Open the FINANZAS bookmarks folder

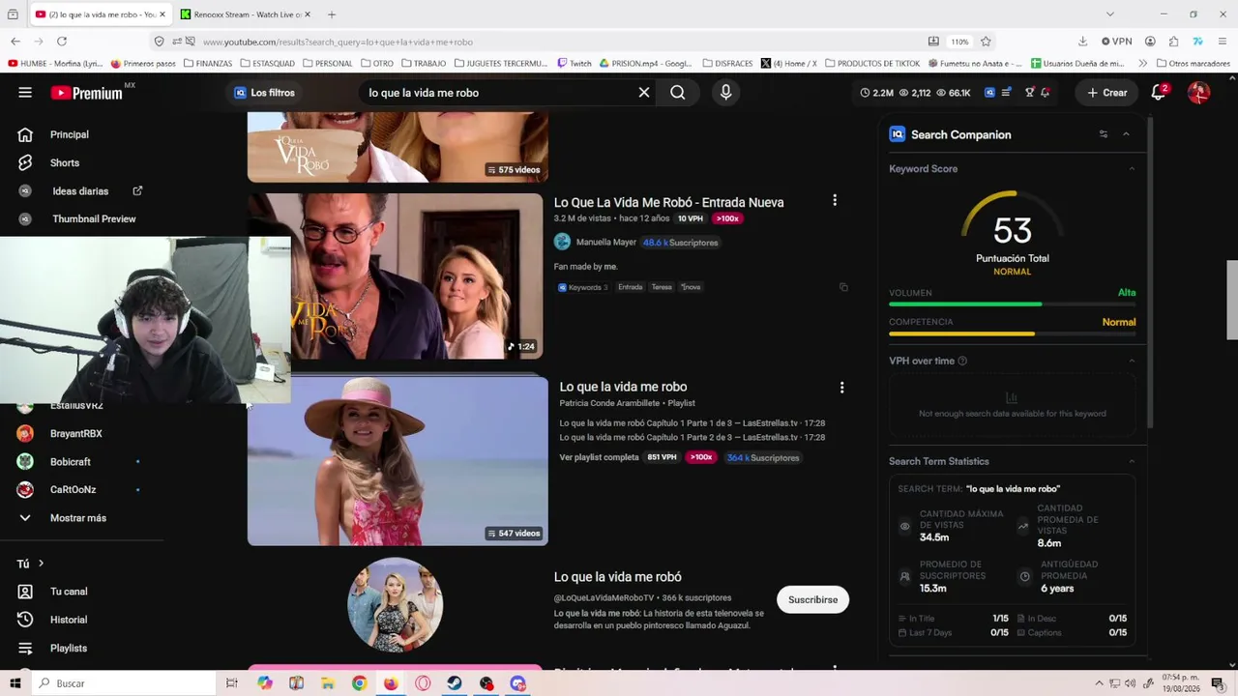click(x=206, y=64)
